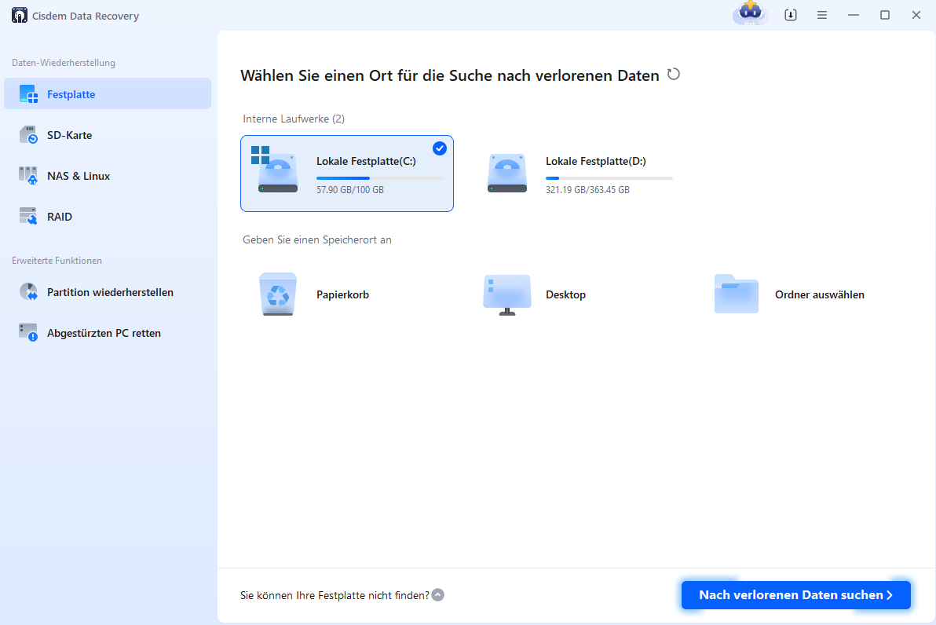Open Abgestürzten PC retten tool

point(108,332)
